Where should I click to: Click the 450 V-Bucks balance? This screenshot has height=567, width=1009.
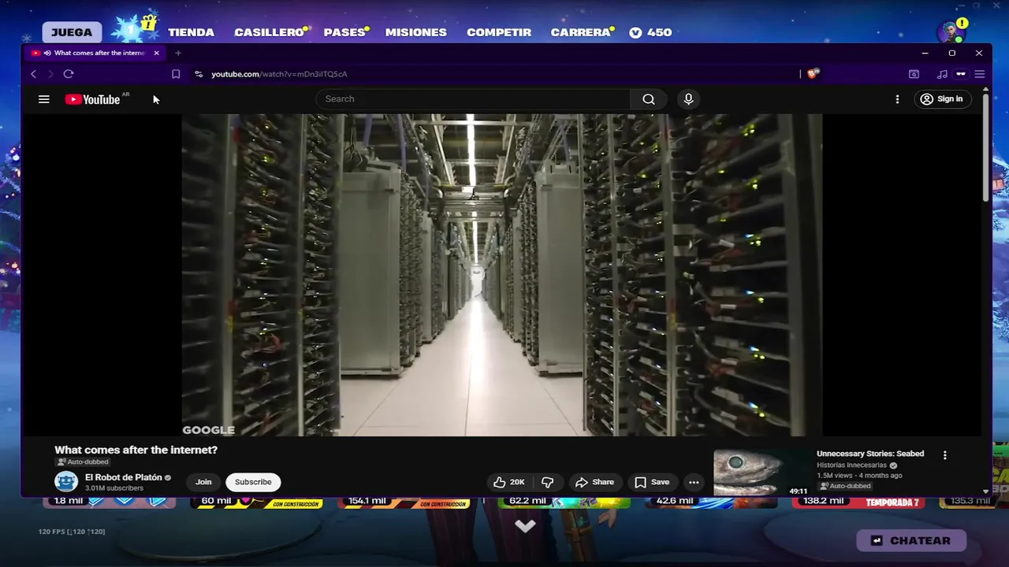tap(650, 32)
